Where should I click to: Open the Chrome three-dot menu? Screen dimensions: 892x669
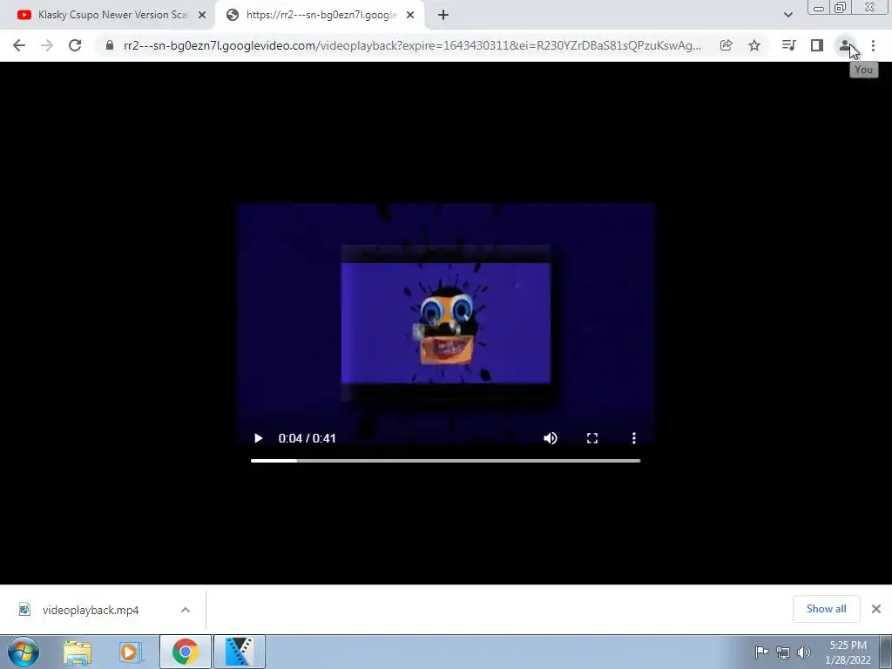click(x=873, y=45)
